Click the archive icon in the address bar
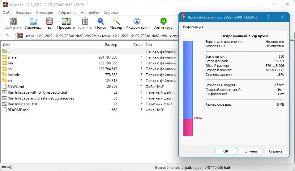Screen dimensions: 295x171 coord(21,36)
